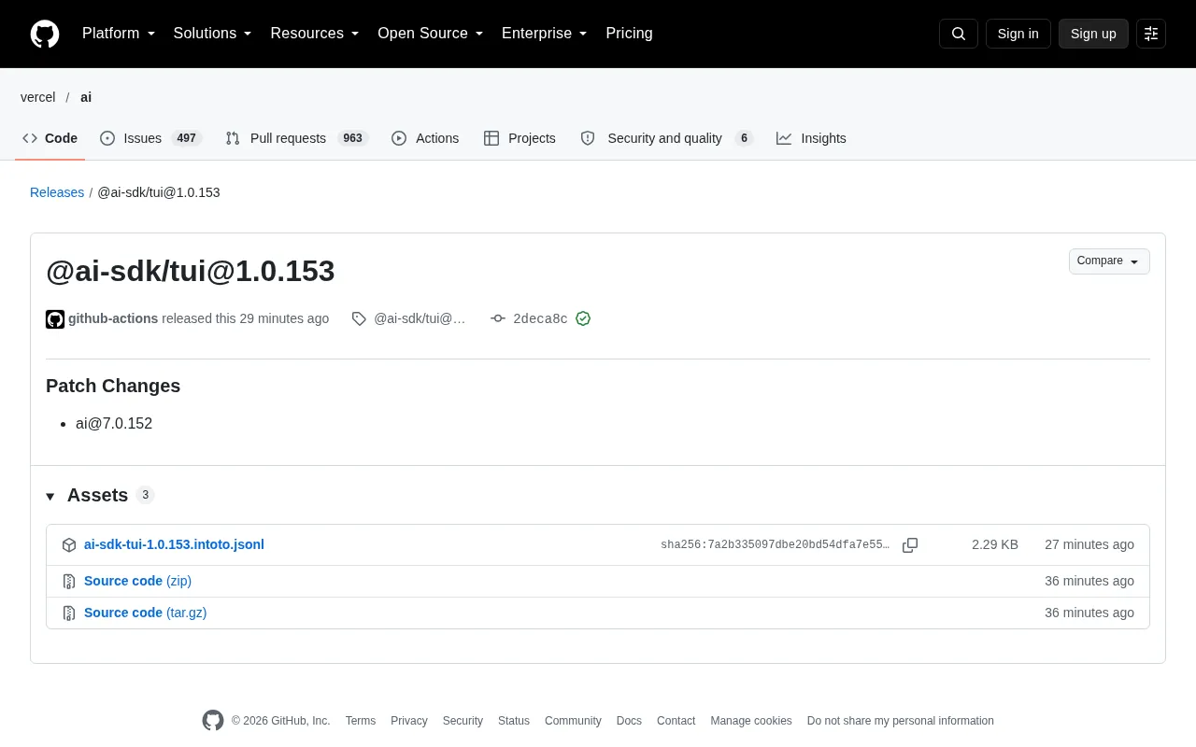
Task: Expand the Enterprise menu
Action: (545, 34)
